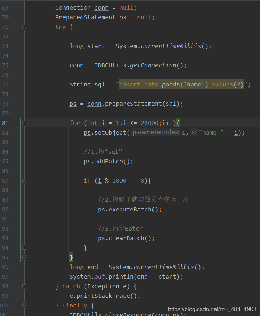Toggle the finally block fold marker at line 100
This screenshot has width=260, height=316.
click(x=24, y=306)
